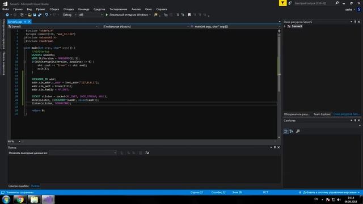Select alphabetical sort icon in Properties
This screenshot has height=204, width=363.
point(291,131)
